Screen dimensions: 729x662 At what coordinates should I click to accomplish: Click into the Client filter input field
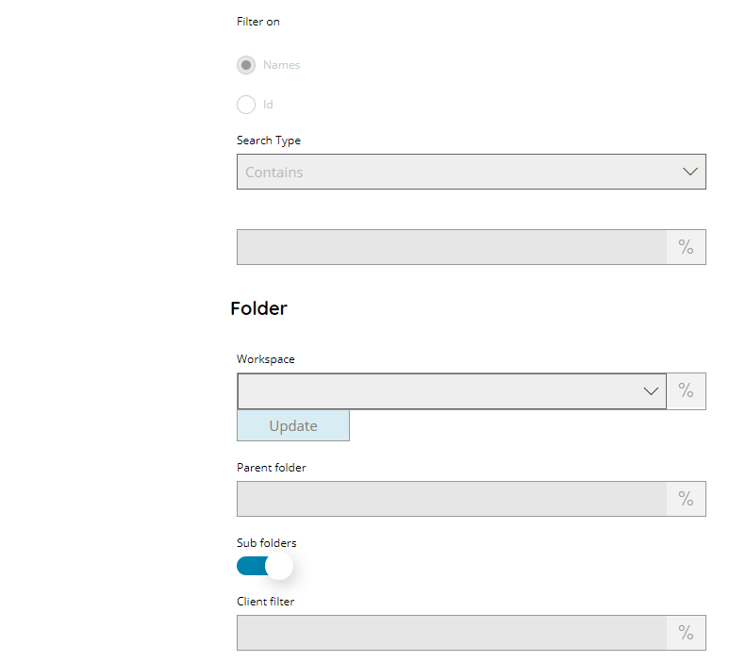tap(452, 632)
